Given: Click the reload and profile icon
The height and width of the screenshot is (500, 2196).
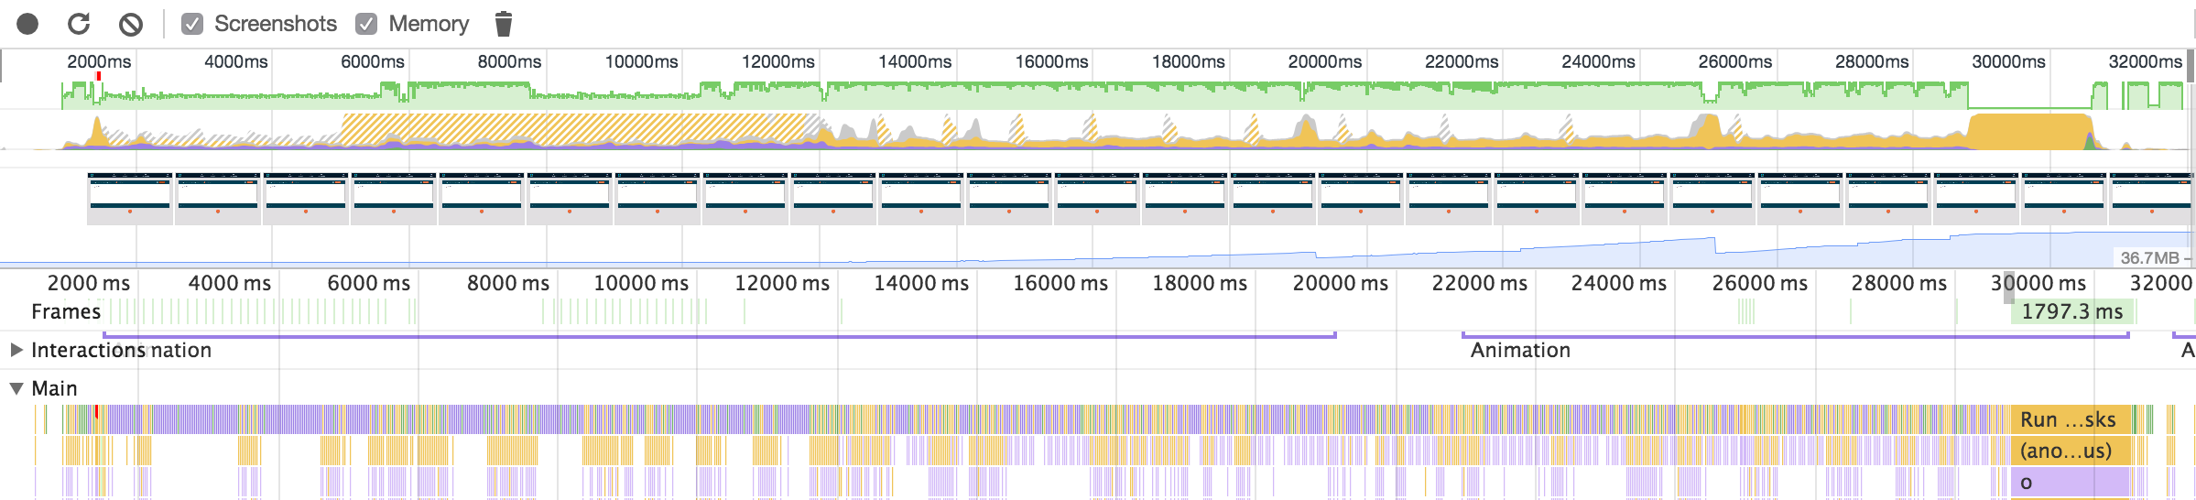Looking at the screenshot, I should point(79,24).
